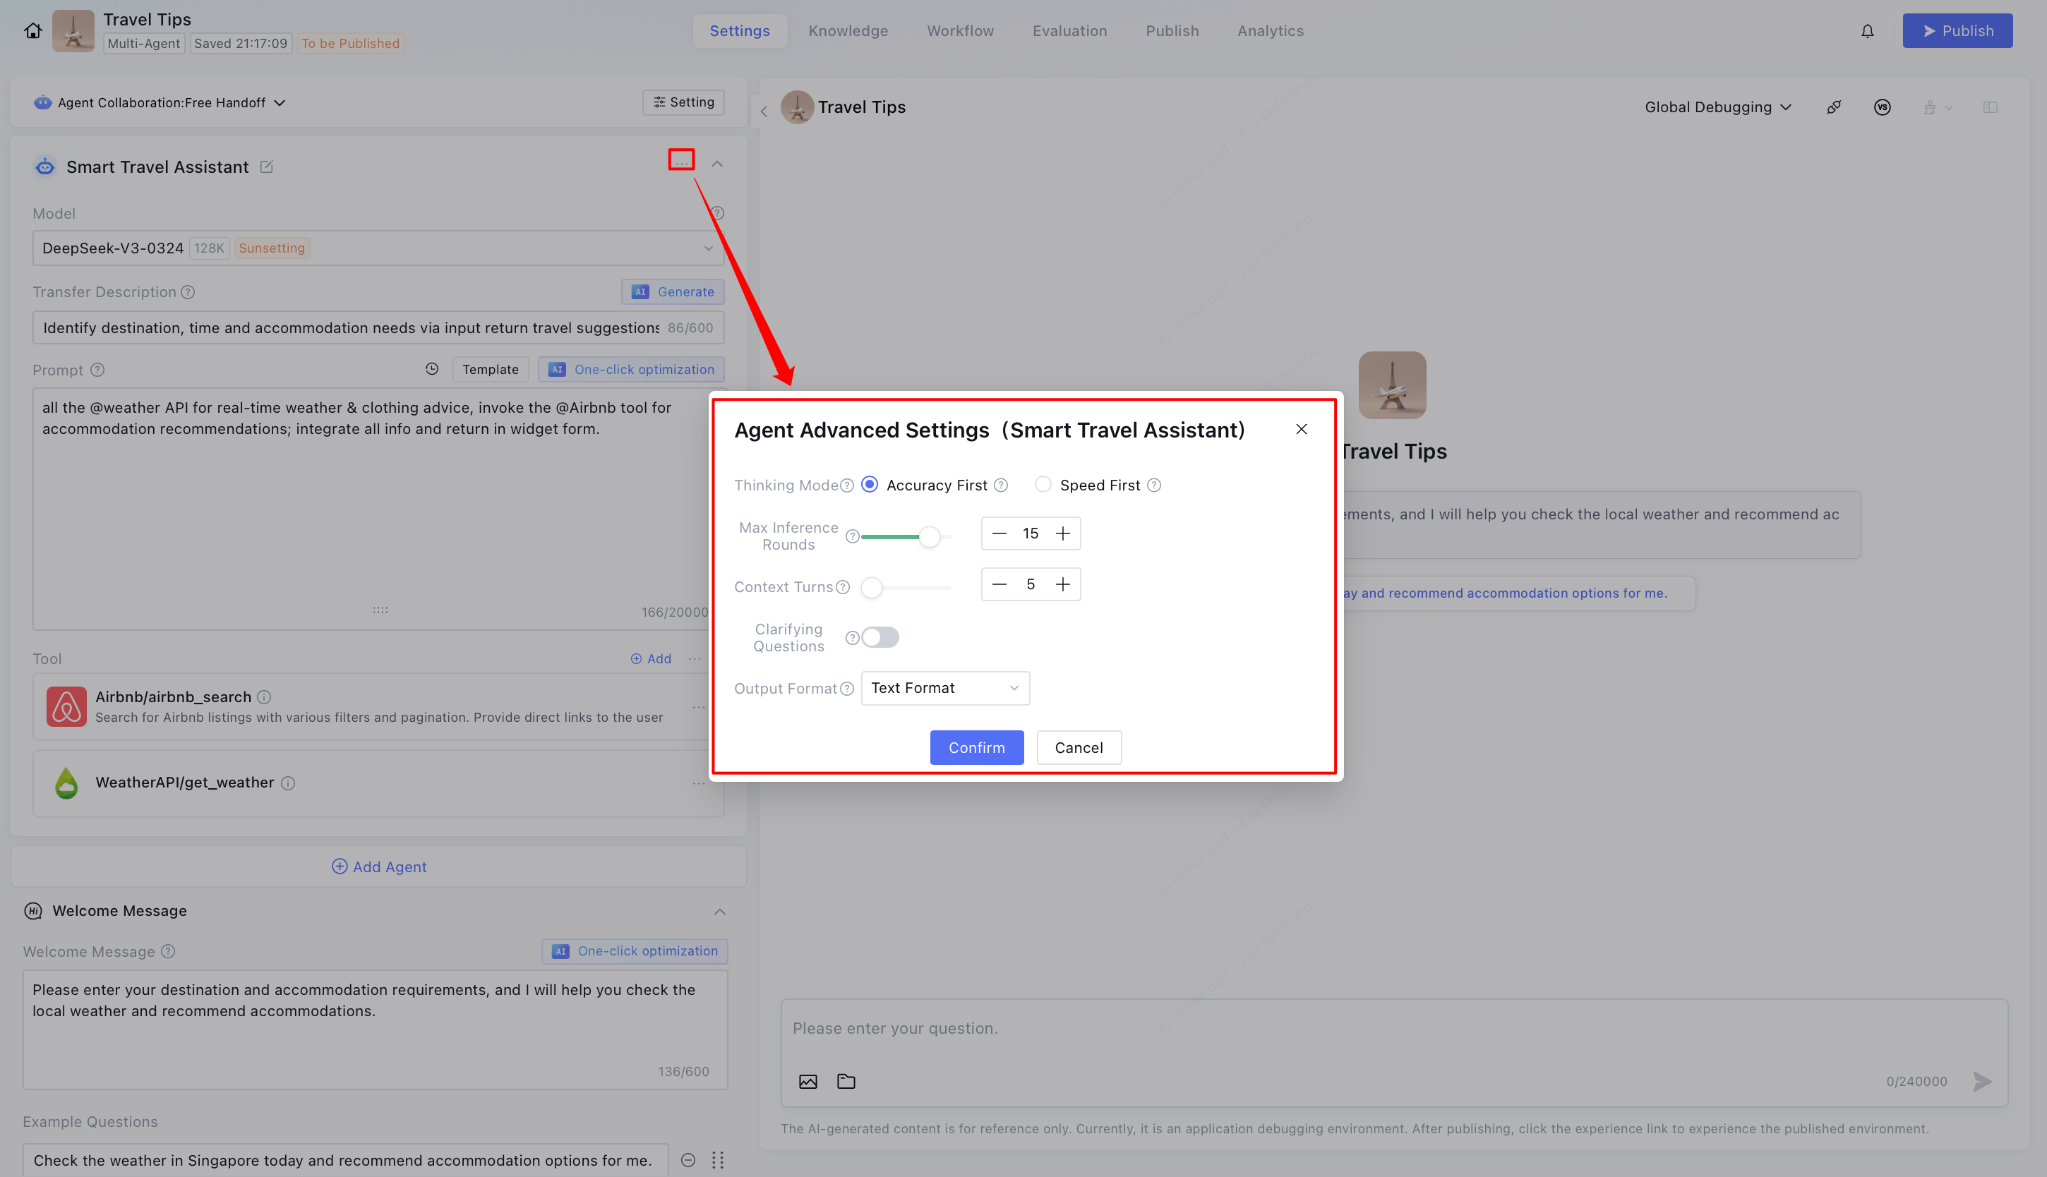Open the notifications bell
The height and width of the screenshot is (1177, 2047).
click(1867, 31)
